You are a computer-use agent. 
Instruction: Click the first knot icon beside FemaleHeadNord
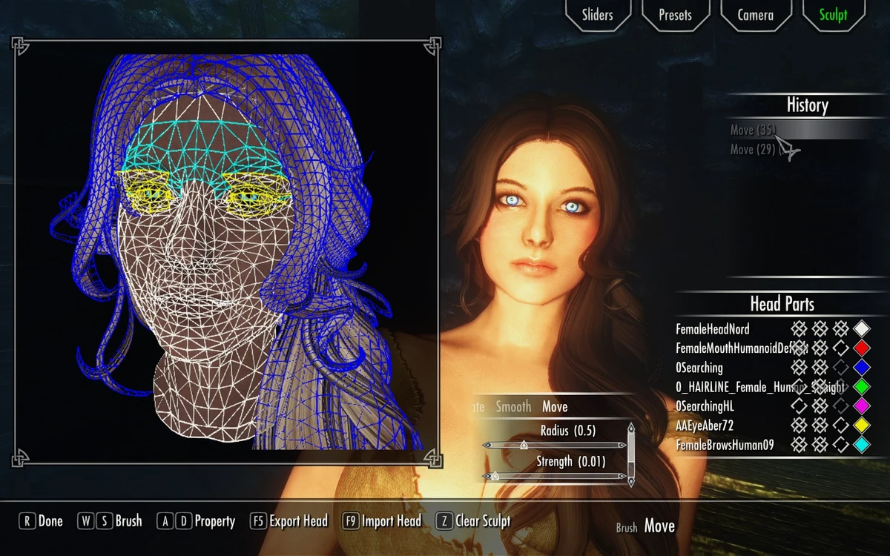point(799,328)
